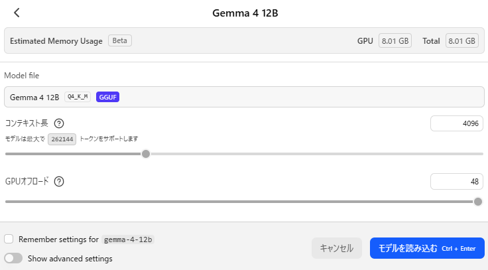Open the help icon beside GPUオフロード

[x=59, y=182]
